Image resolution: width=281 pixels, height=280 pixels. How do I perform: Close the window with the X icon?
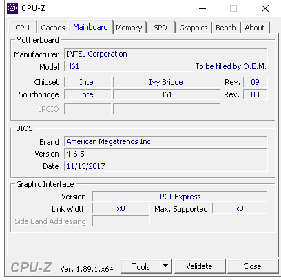265,8
